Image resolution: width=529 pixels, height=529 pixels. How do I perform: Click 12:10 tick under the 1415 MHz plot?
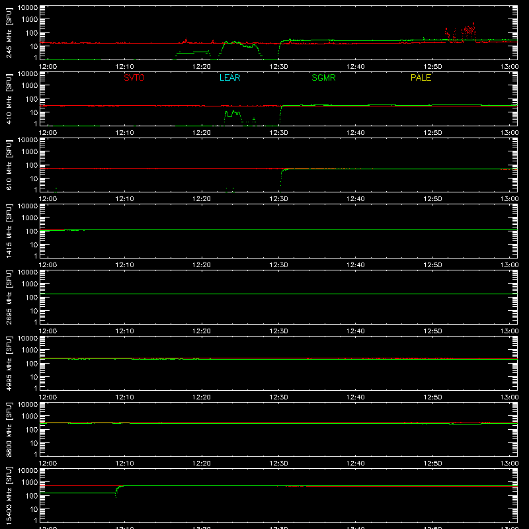(124, 265)
